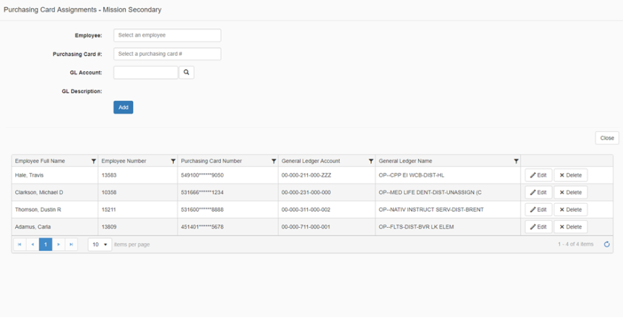Go to the last page of results
The height and width of the screenshot is (321, 623).
click(x=71, y=244)
